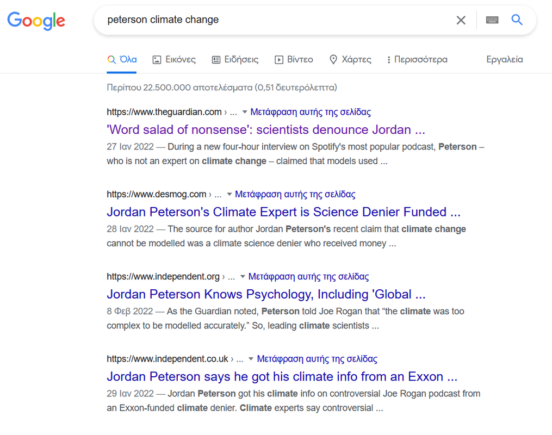552x435 pixels.
Task: Click the https://www.theguardian.com URL text
Action: point(164,112)
